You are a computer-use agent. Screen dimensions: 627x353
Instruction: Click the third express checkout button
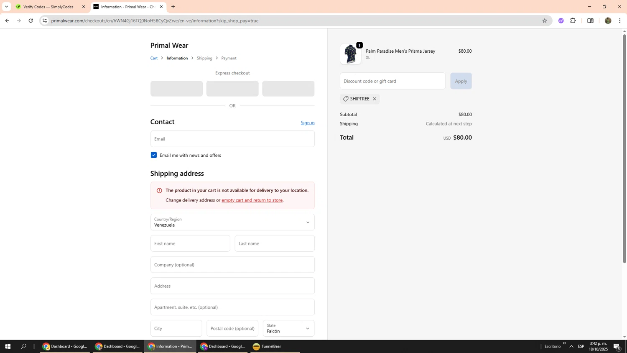(288, 89)
